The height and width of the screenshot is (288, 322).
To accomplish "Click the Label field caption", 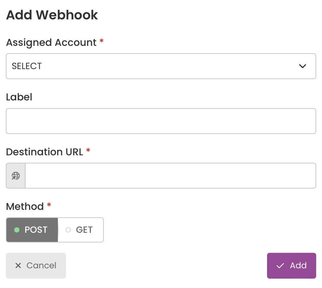I will point(19,97).
